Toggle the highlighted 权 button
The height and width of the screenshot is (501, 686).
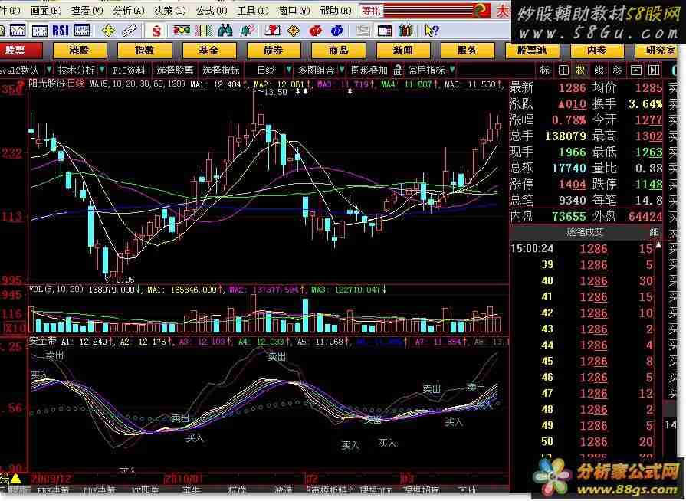(581, 70)
